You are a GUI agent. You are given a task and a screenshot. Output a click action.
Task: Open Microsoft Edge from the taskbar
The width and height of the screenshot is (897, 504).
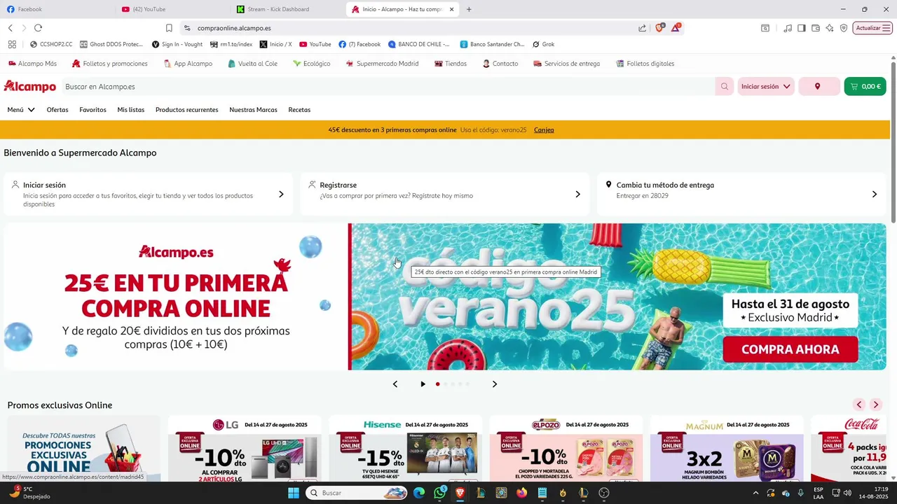click(419, 493)
